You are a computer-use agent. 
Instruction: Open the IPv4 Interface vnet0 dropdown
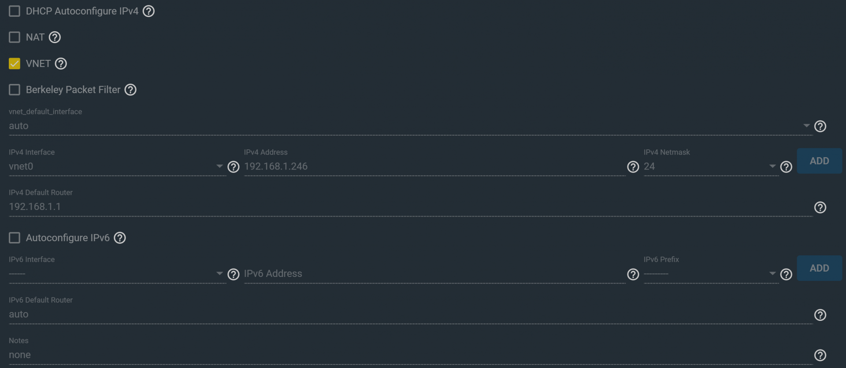click(x=117, y=166)
